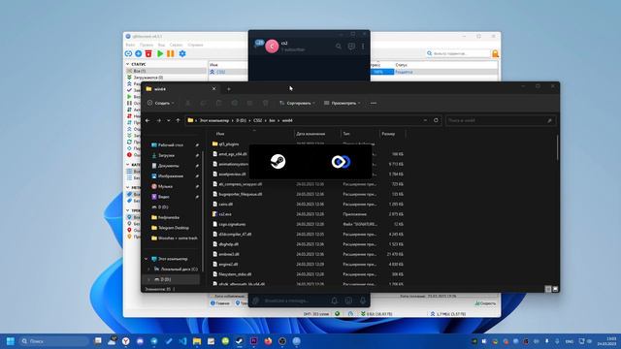This screenshot has width=621, height=349.
Task: Sort by Имя column header
Action: click(220, 134)
